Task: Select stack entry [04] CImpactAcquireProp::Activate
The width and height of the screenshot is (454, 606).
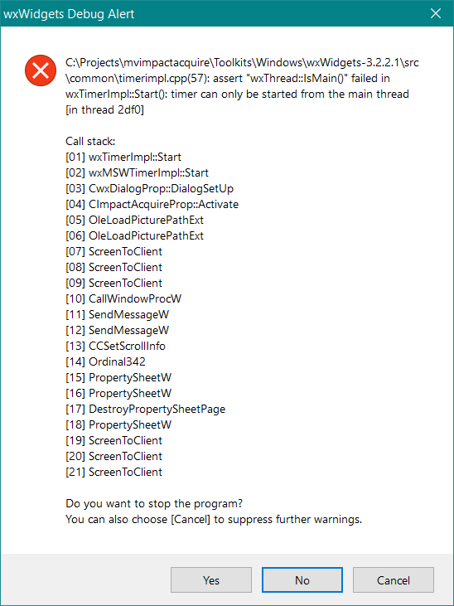Action: point(152,204)
